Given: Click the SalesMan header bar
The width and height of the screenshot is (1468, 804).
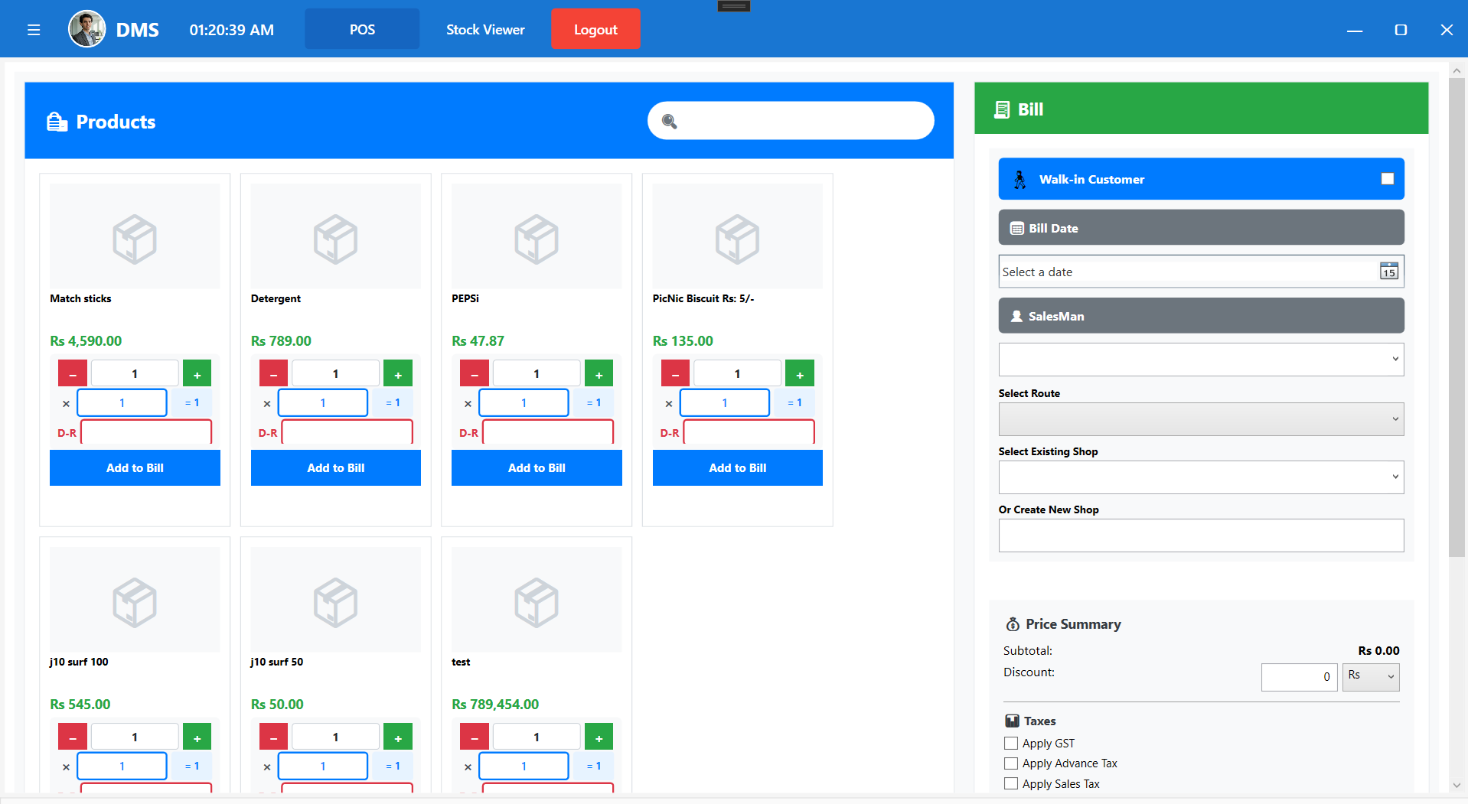Looking at the screenshot, I should coord(1201,315).
